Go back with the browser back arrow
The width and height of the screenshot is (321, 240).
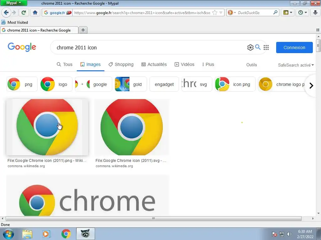(6, 12)
